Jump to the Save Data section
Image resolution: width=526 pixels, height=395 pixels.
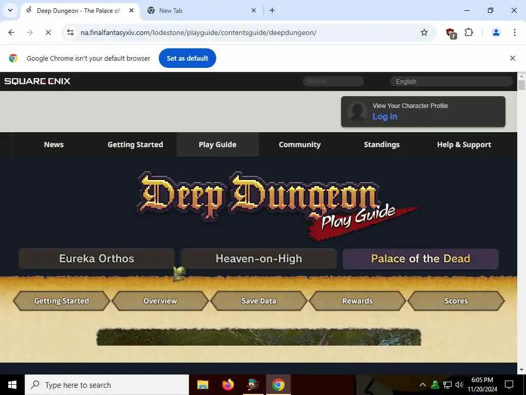click(x=259, y=300)
